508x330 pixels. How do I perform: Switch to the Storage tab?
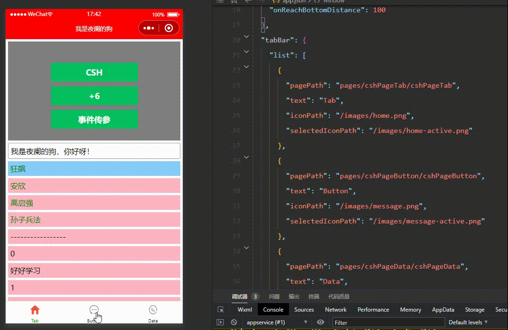pos(474,310)
